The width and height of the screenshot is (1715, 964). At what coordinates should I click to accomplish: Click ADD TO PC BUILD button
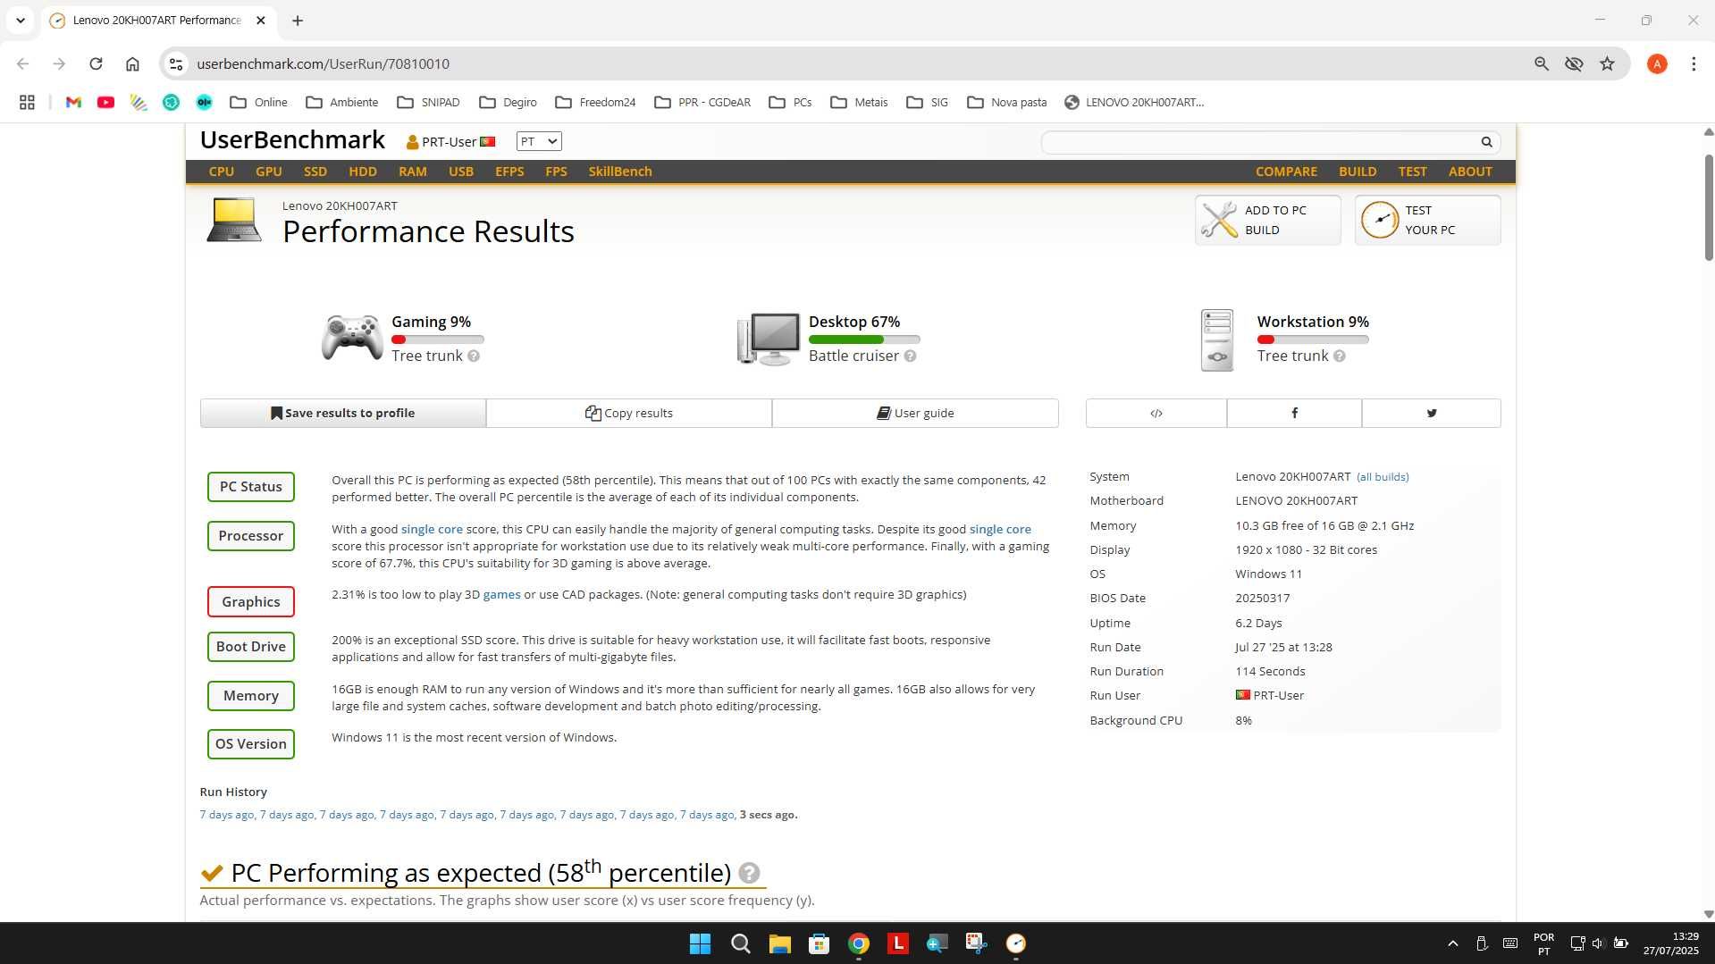pyautogui.click(x=1267, y=220)
